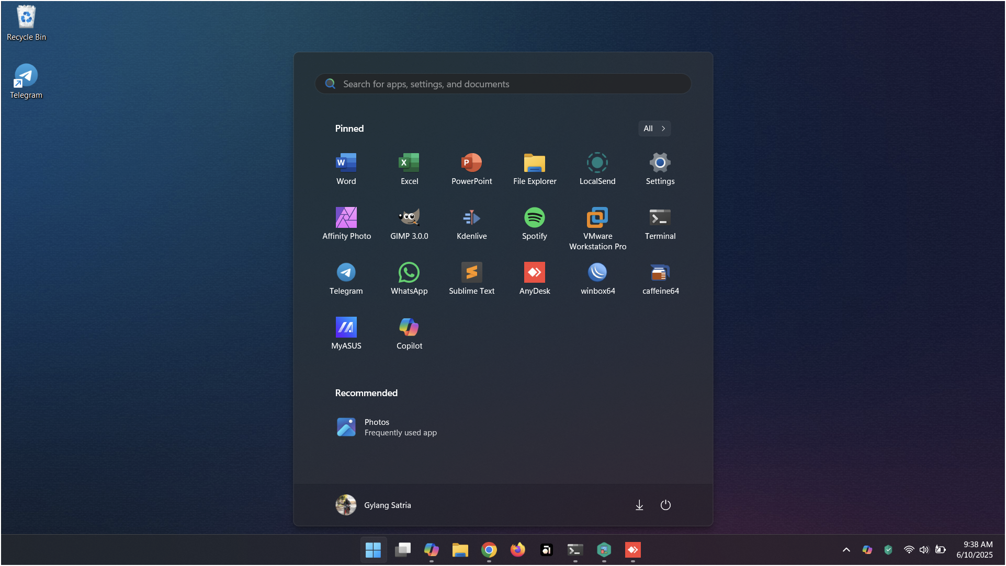
Task: Launch Affinity Photo
Action: click(346, 224)
